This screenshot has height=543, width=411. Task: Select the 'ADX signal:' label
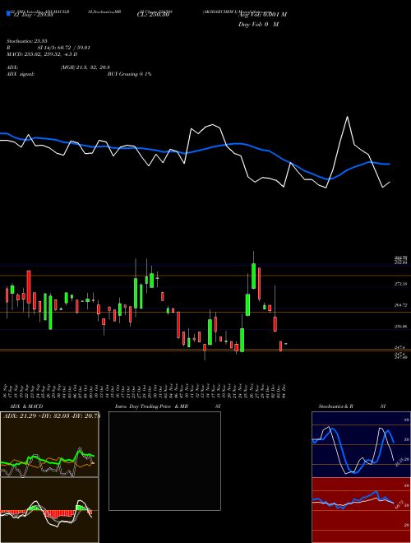[x=21, y=74]
